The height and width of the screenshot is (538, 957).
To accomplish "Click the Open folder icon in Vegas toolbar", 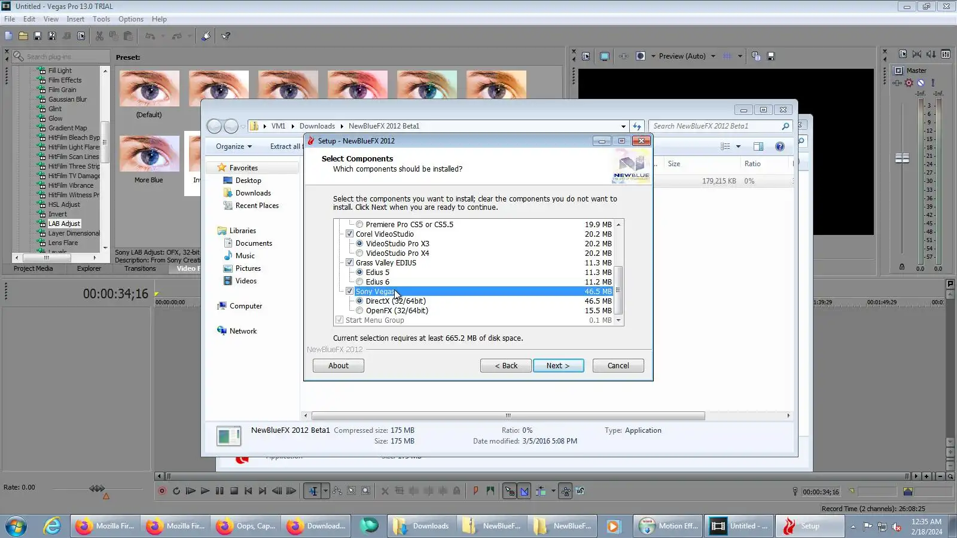I will 23,36.
